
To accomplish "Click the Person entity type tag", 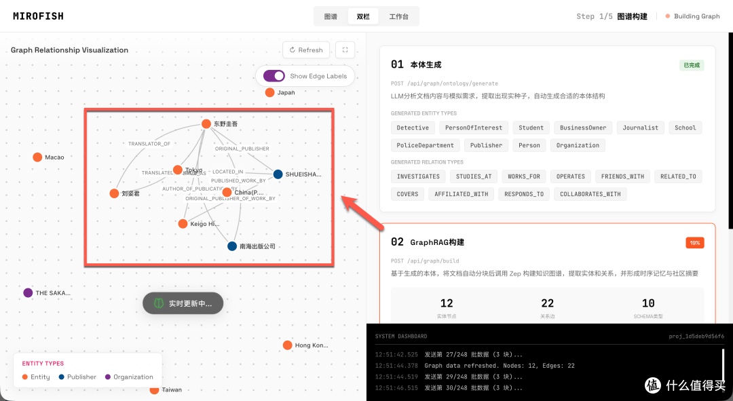I will (x=529, y=145).
